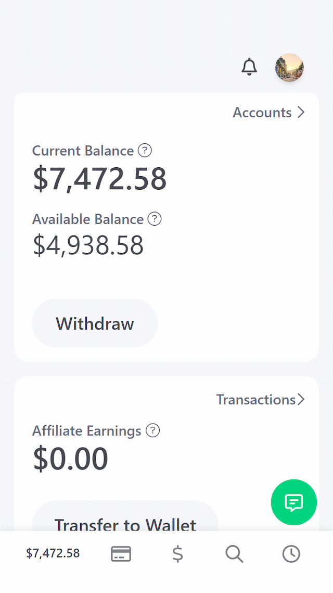Screen dimensions: 333x593
Task: Open search from the magnifier icon
Action: (234, 553)
